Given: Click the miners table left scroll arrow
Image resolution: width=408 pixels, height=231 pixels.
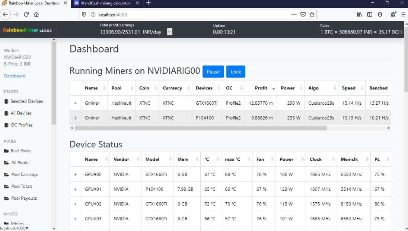Looking at the screenshot, I should (72, 128).
